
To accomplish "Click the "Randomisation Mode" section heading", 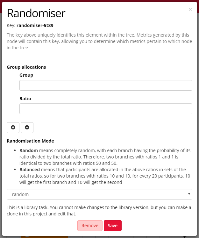I will tap(30, 141).
